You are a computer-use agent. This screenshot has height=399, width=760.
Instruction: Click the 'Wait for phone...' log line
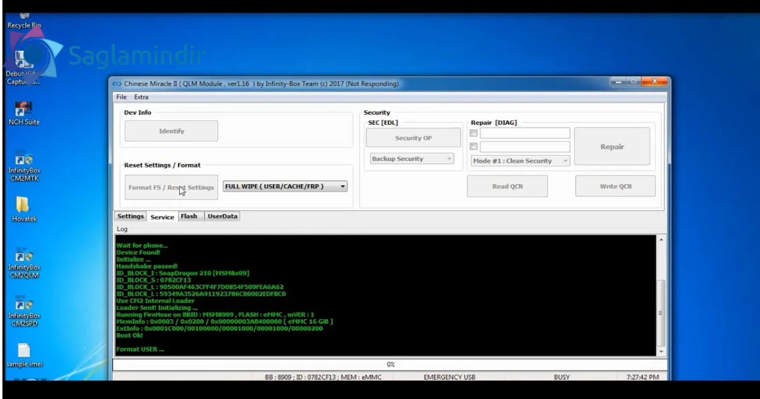(x=142, y=245)
